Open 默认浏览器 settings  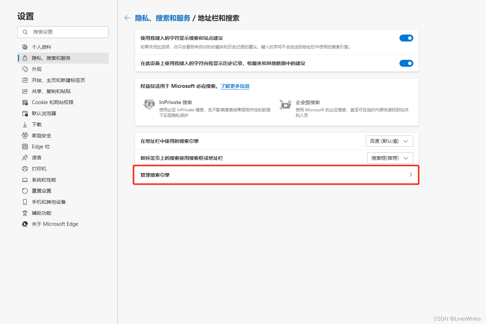(63, 113)
